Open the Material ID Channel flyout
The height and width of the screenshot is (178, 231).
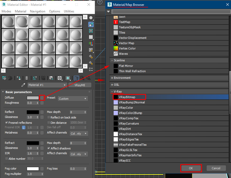click(60, 78)
